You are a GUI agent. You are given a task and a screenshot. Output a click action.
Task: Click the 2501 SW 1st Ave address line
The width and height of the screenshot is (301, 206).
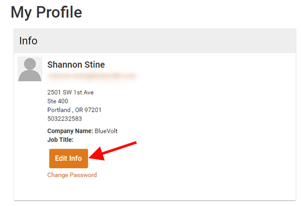[70, 92]
